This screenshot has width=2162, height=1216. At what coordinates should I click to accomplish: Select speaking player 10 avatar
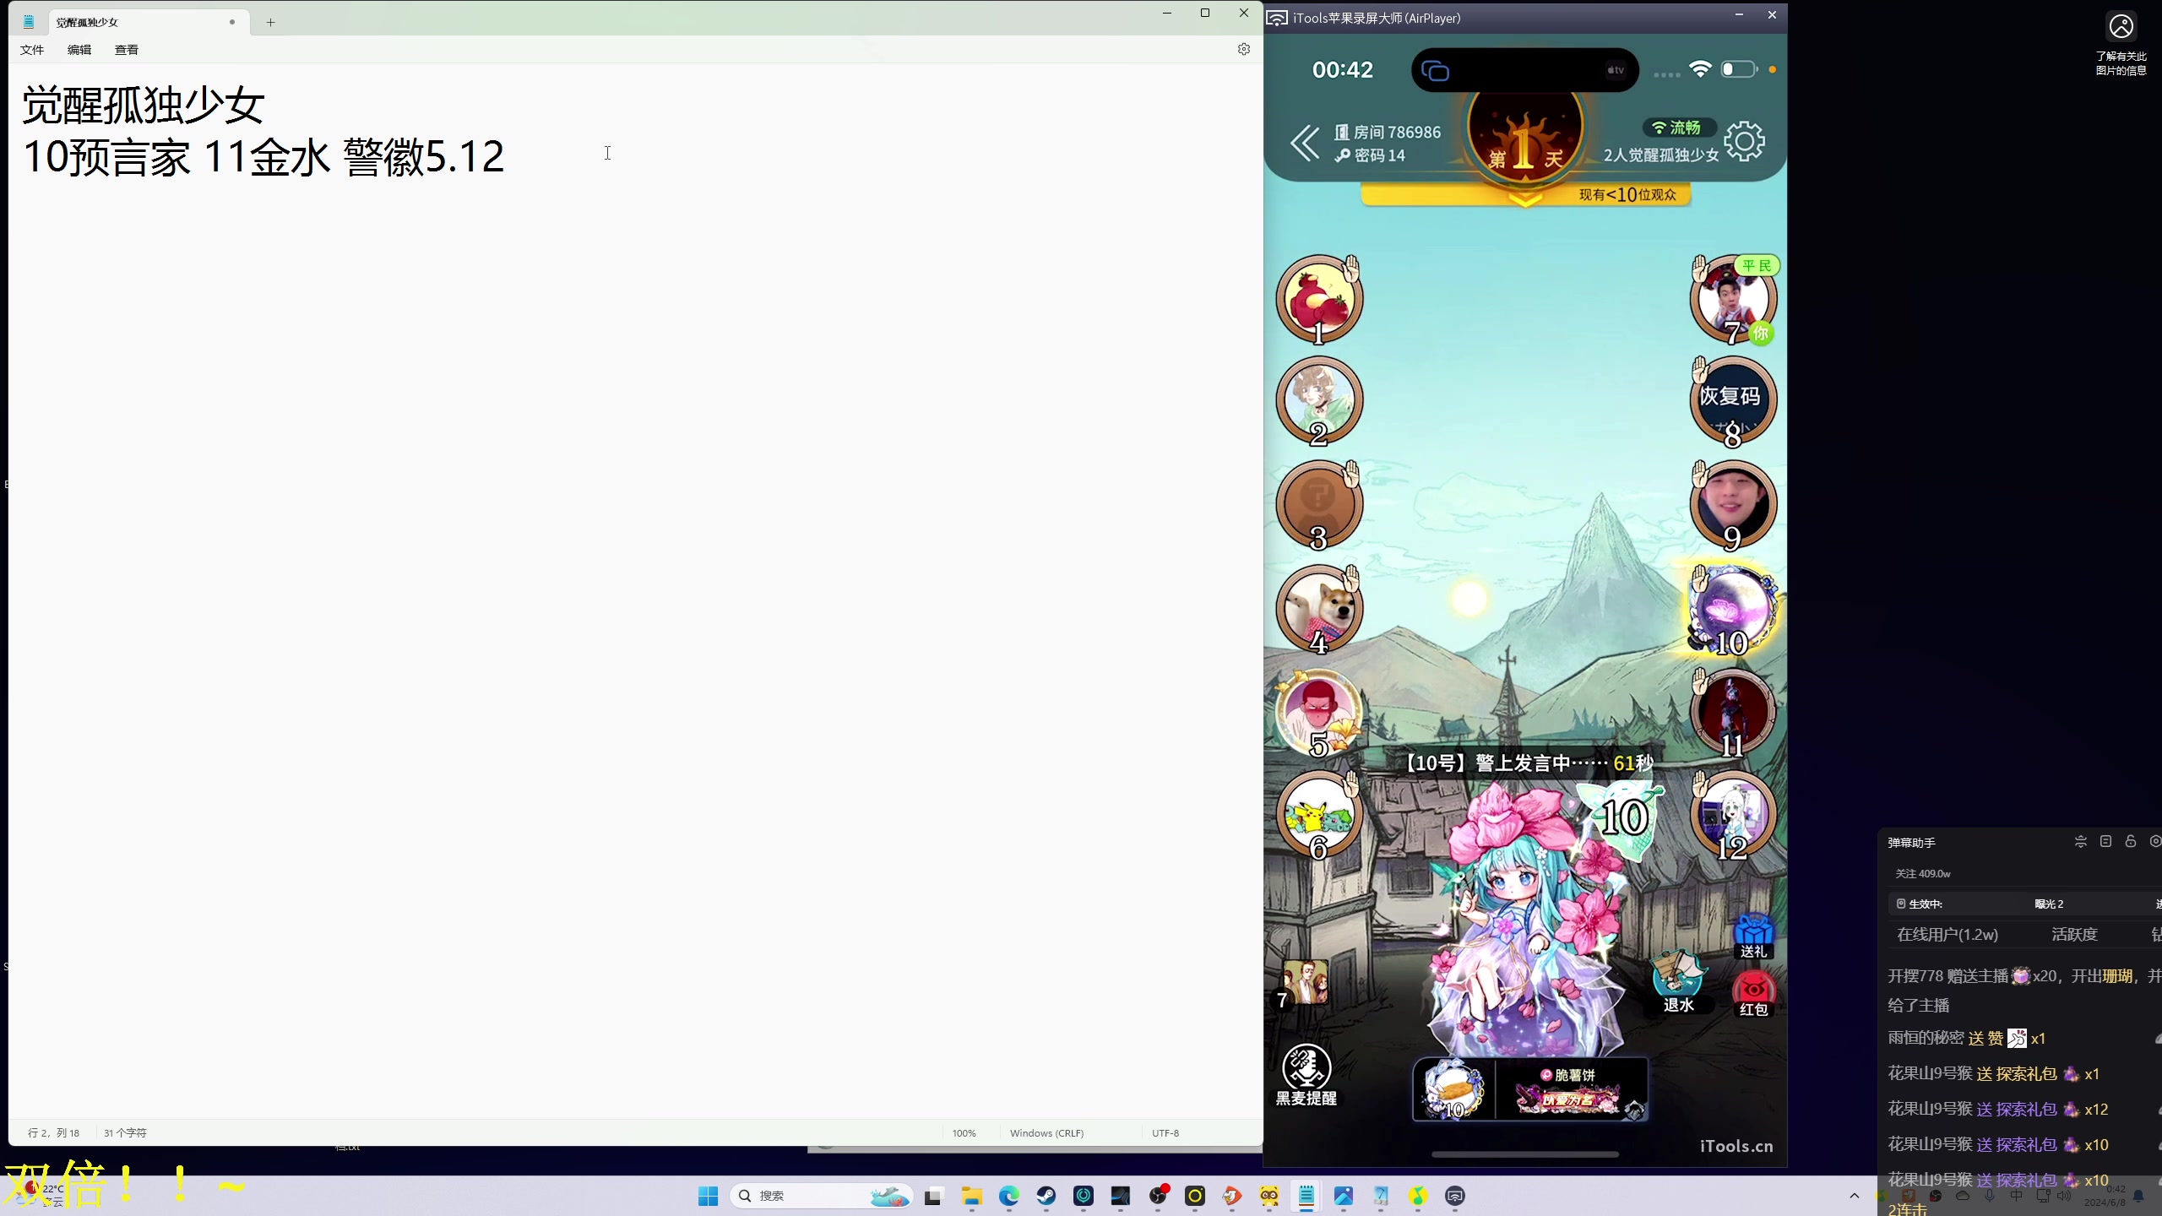[1733, 608]
